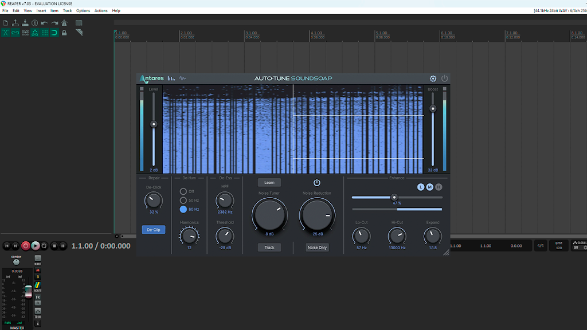The image size is (587, 330).
Task: Click the HPF knob
Action: (225, 201)
